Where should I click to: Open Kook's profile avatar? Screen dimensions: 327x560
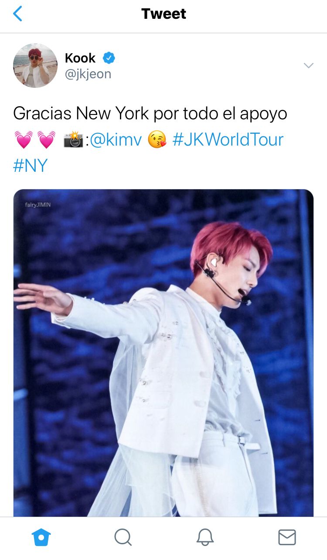pyautogui.click(x=35, y=66)
